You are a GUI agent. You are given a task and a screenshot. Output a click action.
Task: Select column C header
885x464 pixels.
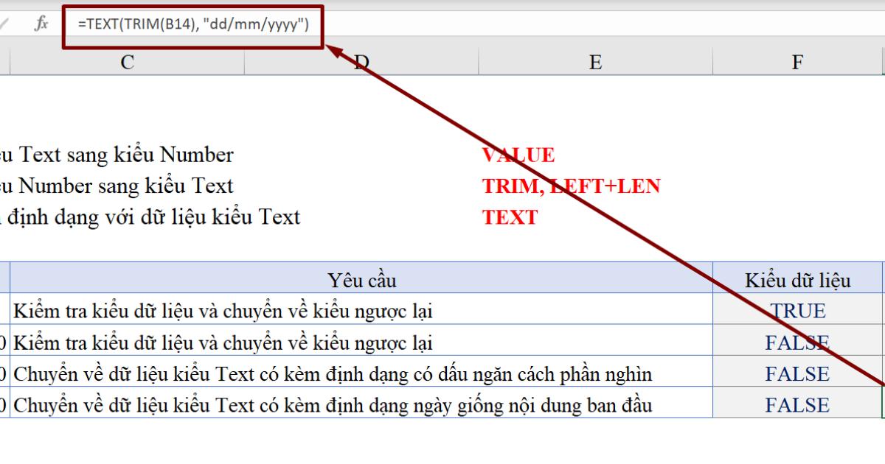[x=127, y=63]
